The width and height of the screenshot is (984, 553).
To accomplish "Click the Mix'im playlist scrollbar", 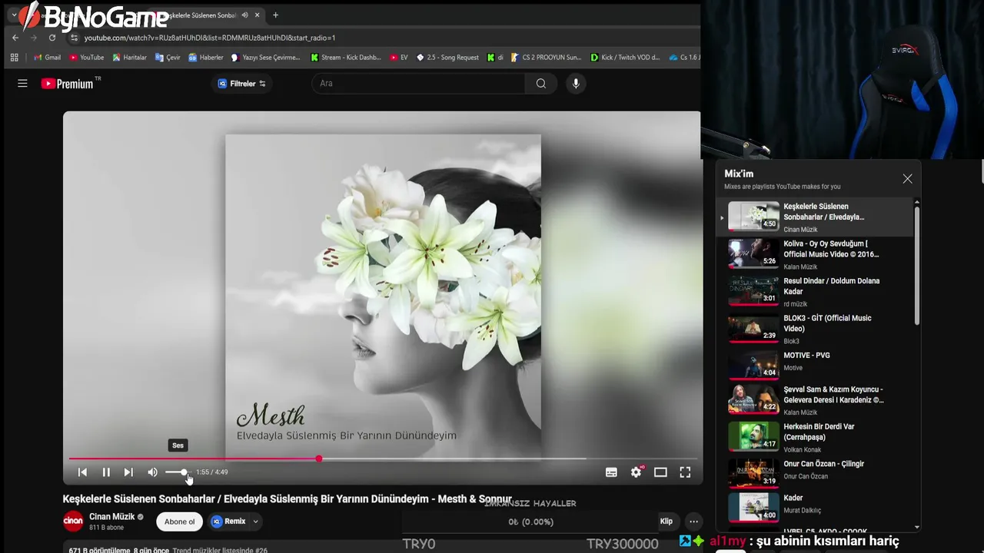I will coord(916,265).
